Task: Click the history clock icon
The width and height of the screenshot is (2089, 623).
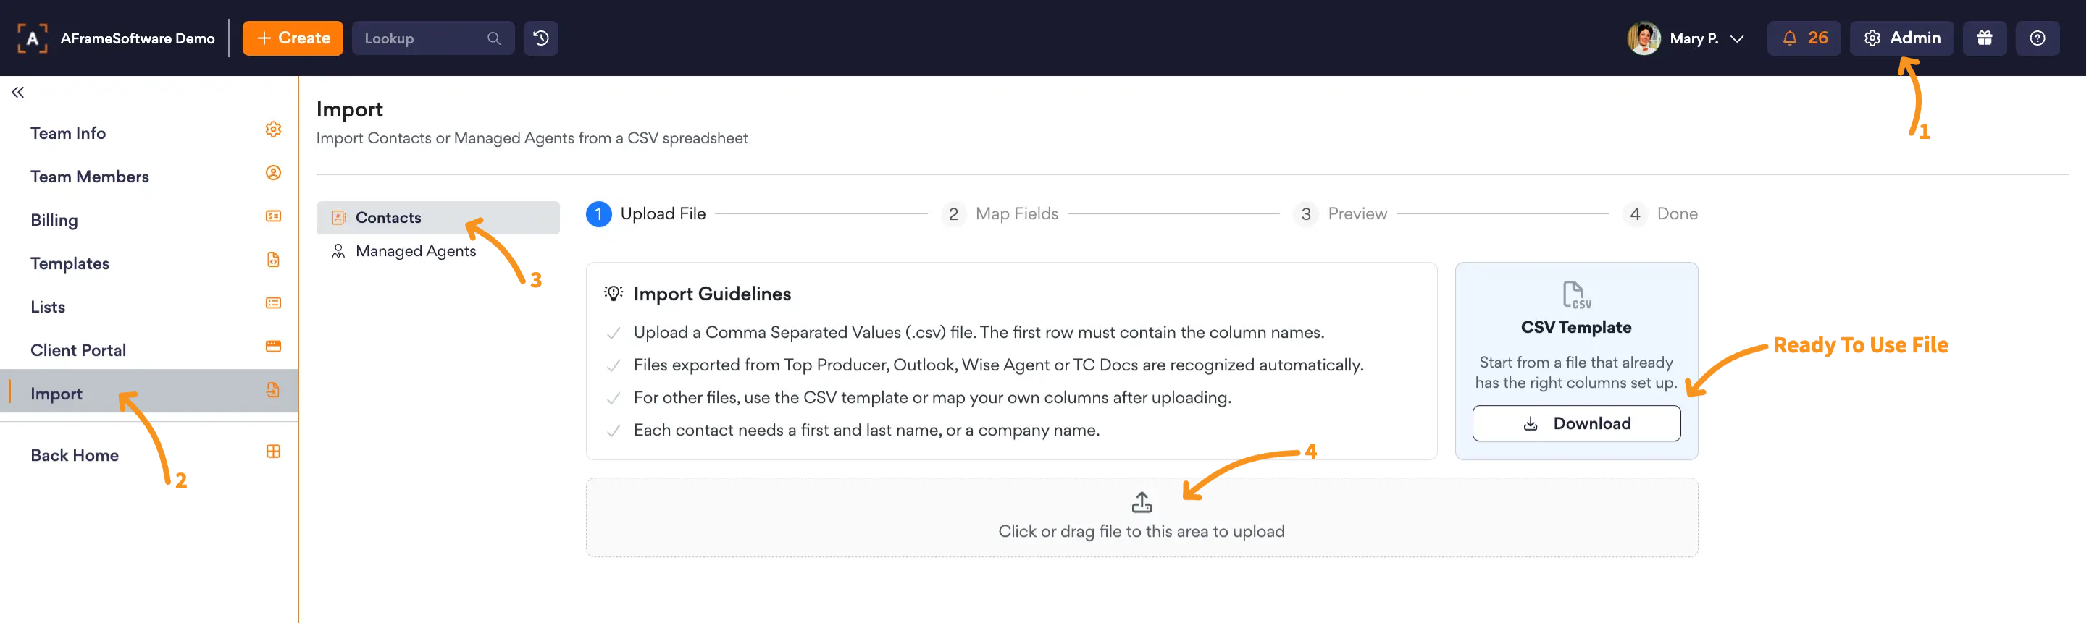Action: coord(540,38)
